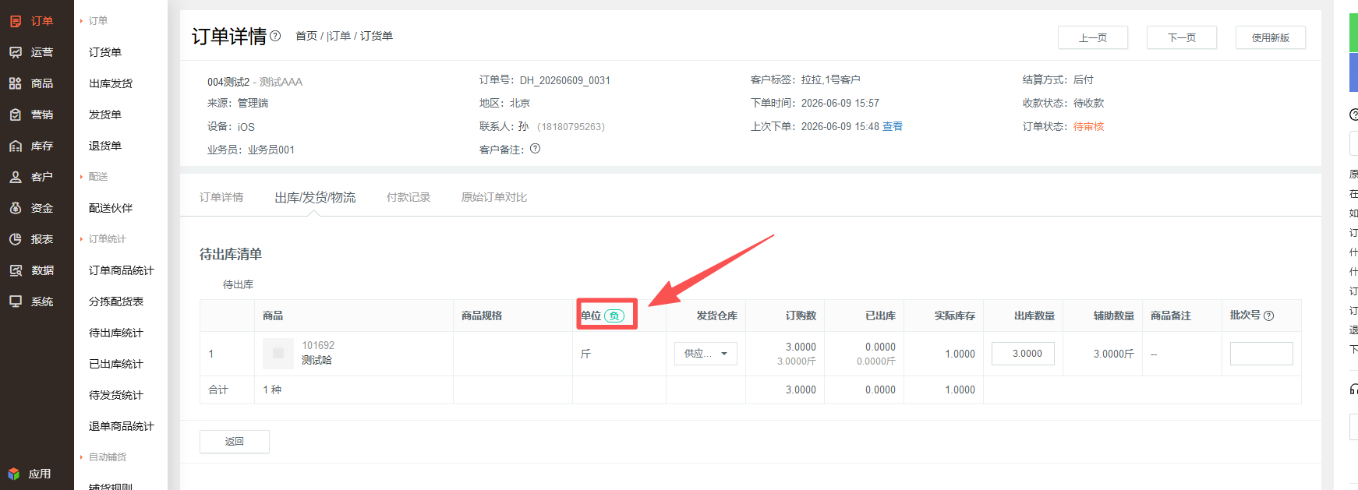The height and width of the screenshot is (490, 1358).
Task: Switch to the 出库/发货/物流 tab
Action: (x=315, y=197)
